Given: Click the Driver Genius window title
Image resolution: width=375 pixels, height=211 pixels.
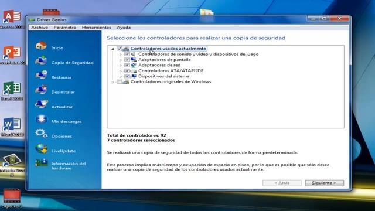Looking at the screenshot, I should pos(52,20).
